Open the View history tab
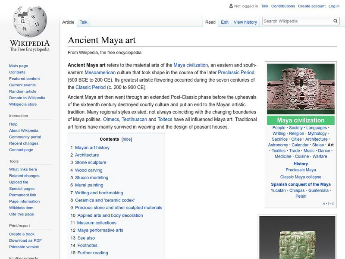345x259 pixels. click(x=245, y=22)
